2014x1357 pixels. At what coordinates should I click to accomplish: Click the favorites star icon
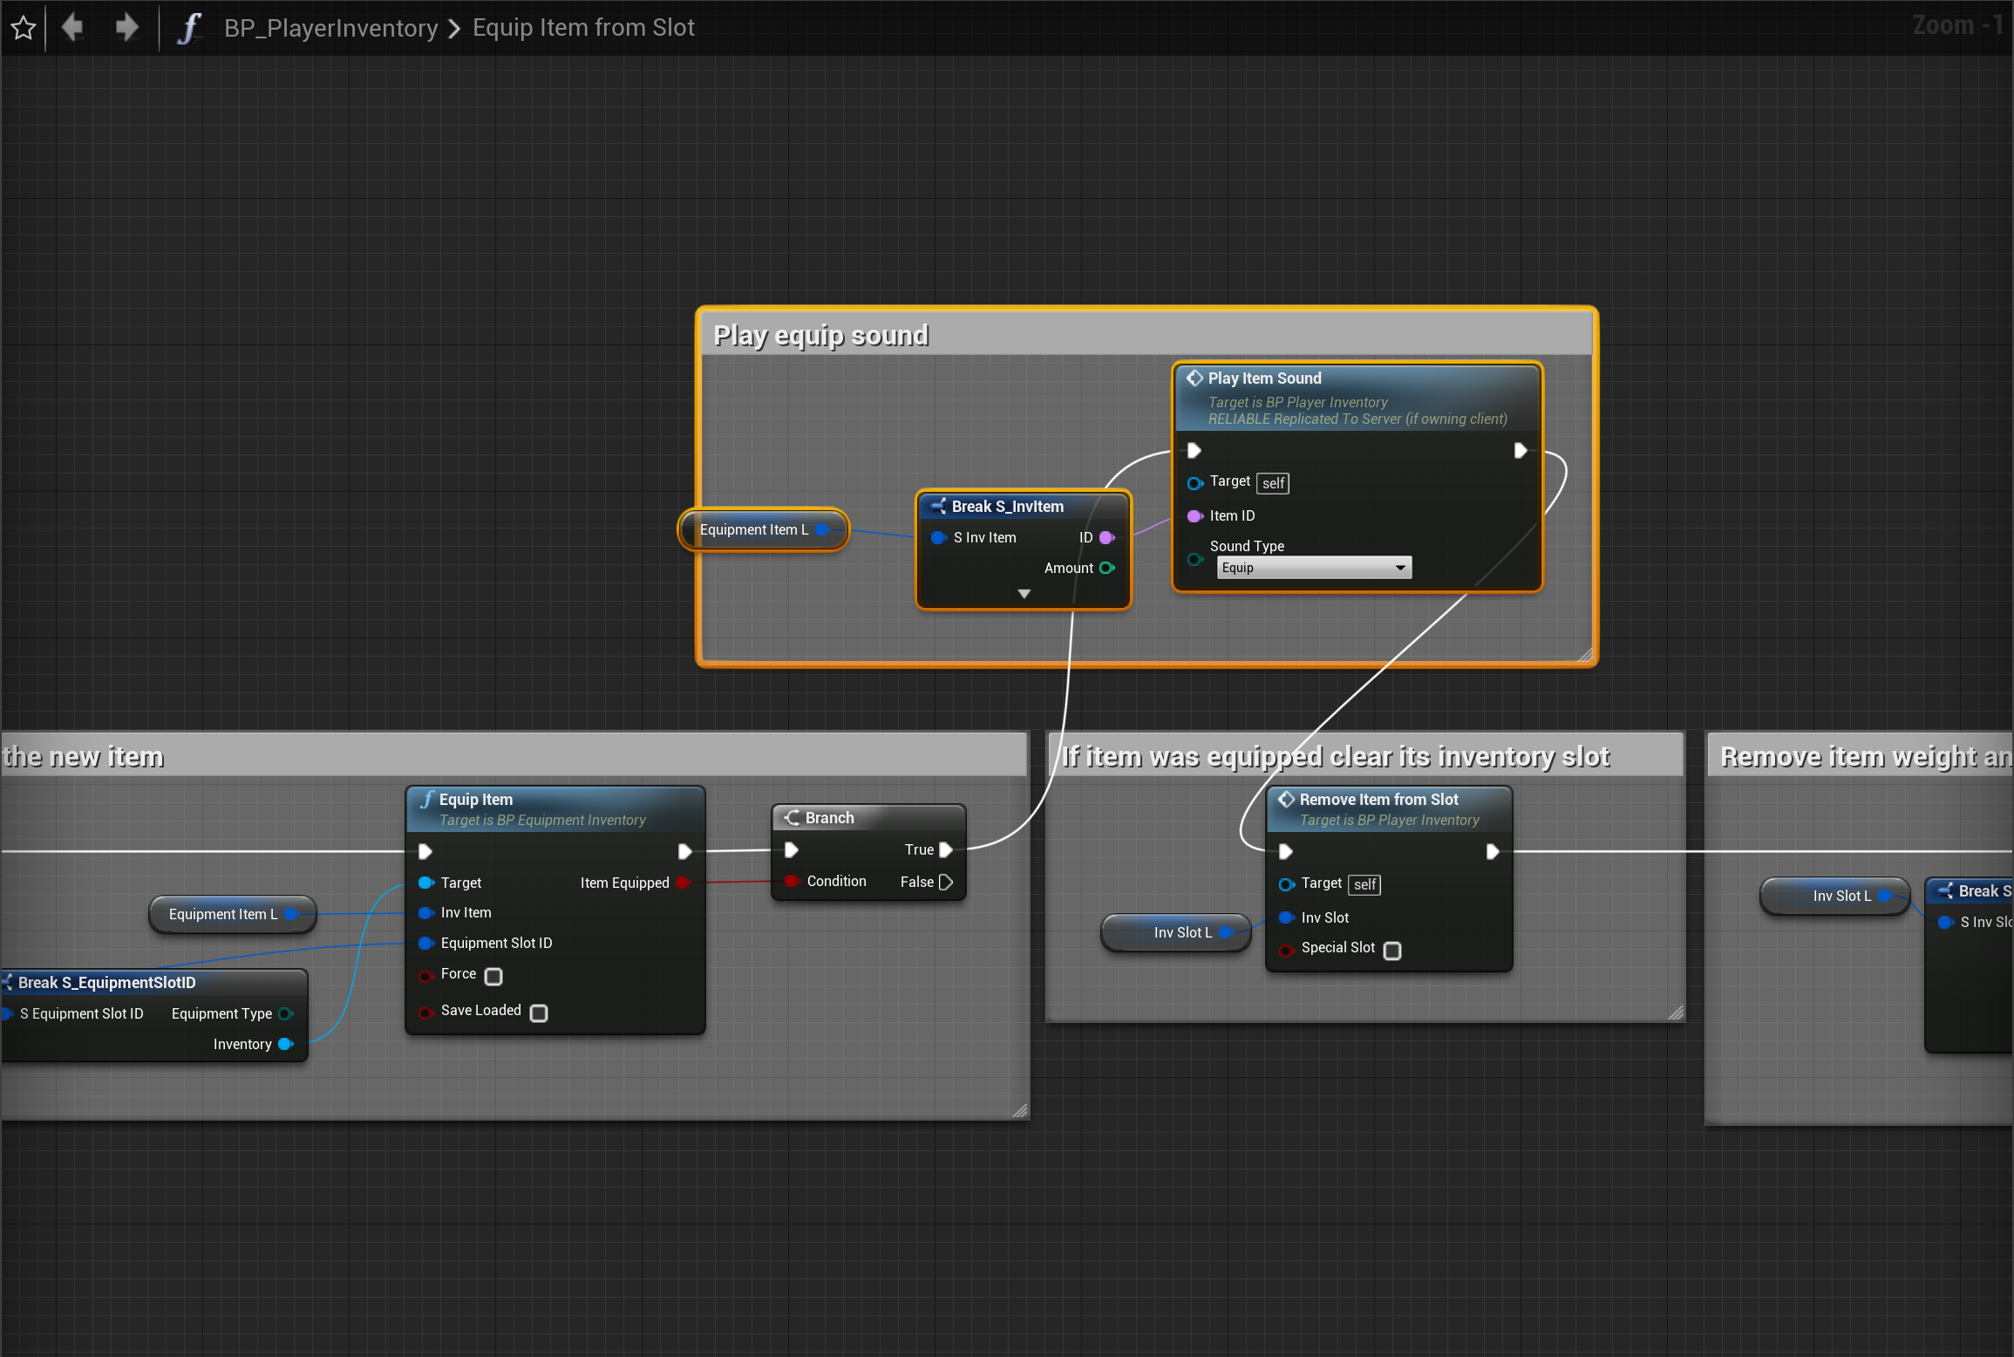pos(24,28)
